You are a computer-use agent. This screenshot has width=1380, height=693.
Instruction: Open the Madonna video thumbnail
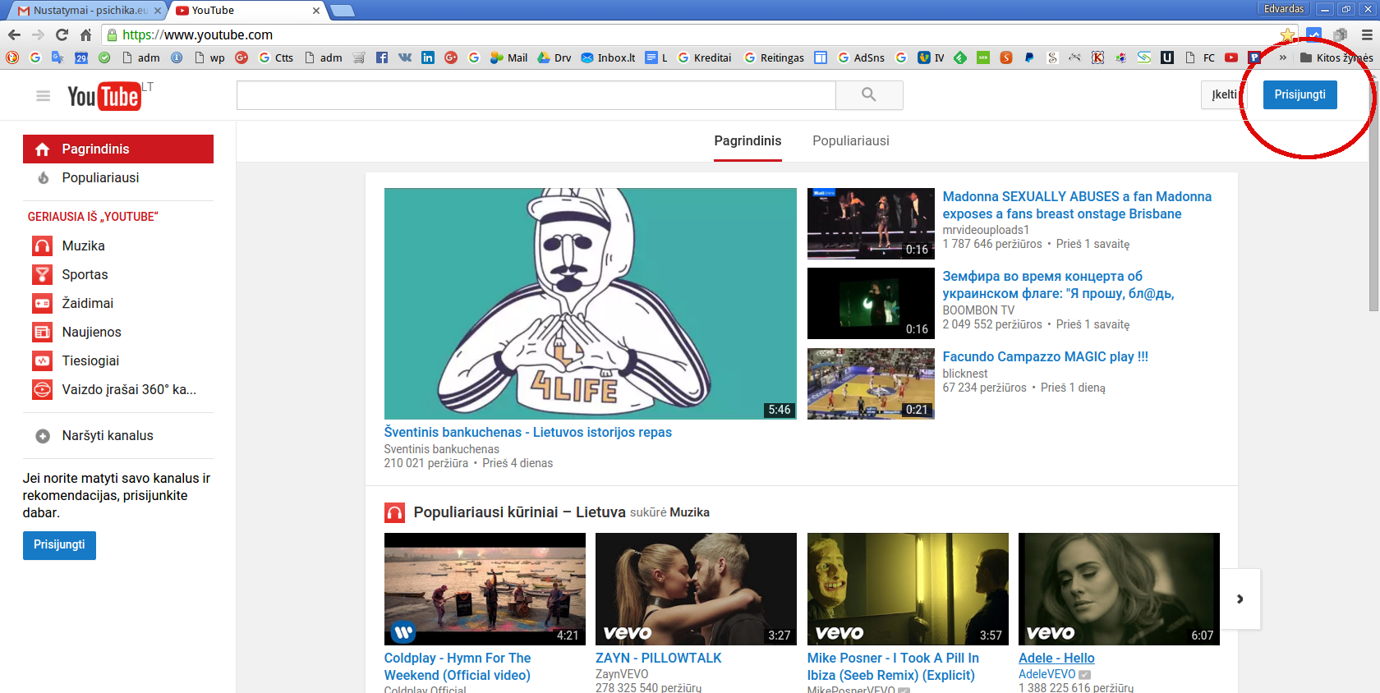[871, 223]
